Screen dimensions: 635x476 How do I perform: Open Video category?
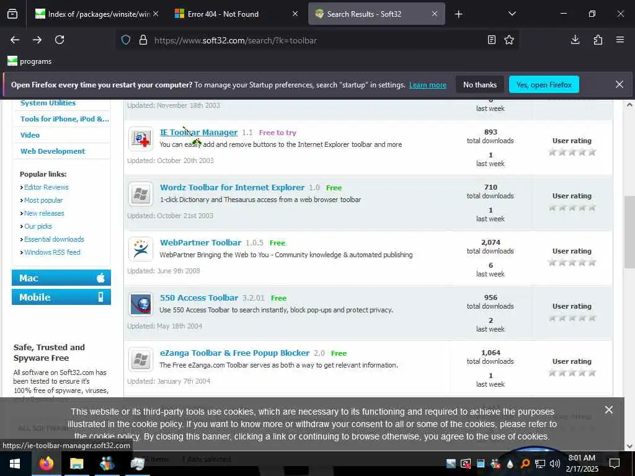click(x=30, y=135)
